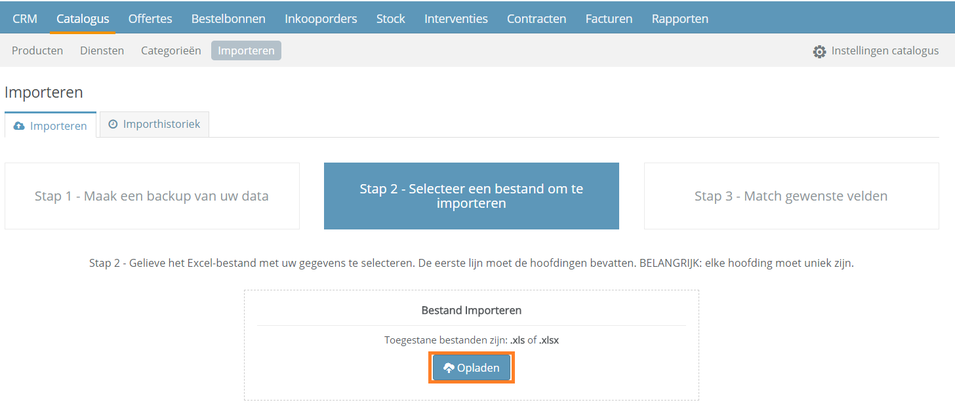The width and height of the screenshot is (955, 413).
Task: Click the Importeren page heading
Action: coord(44,92)
